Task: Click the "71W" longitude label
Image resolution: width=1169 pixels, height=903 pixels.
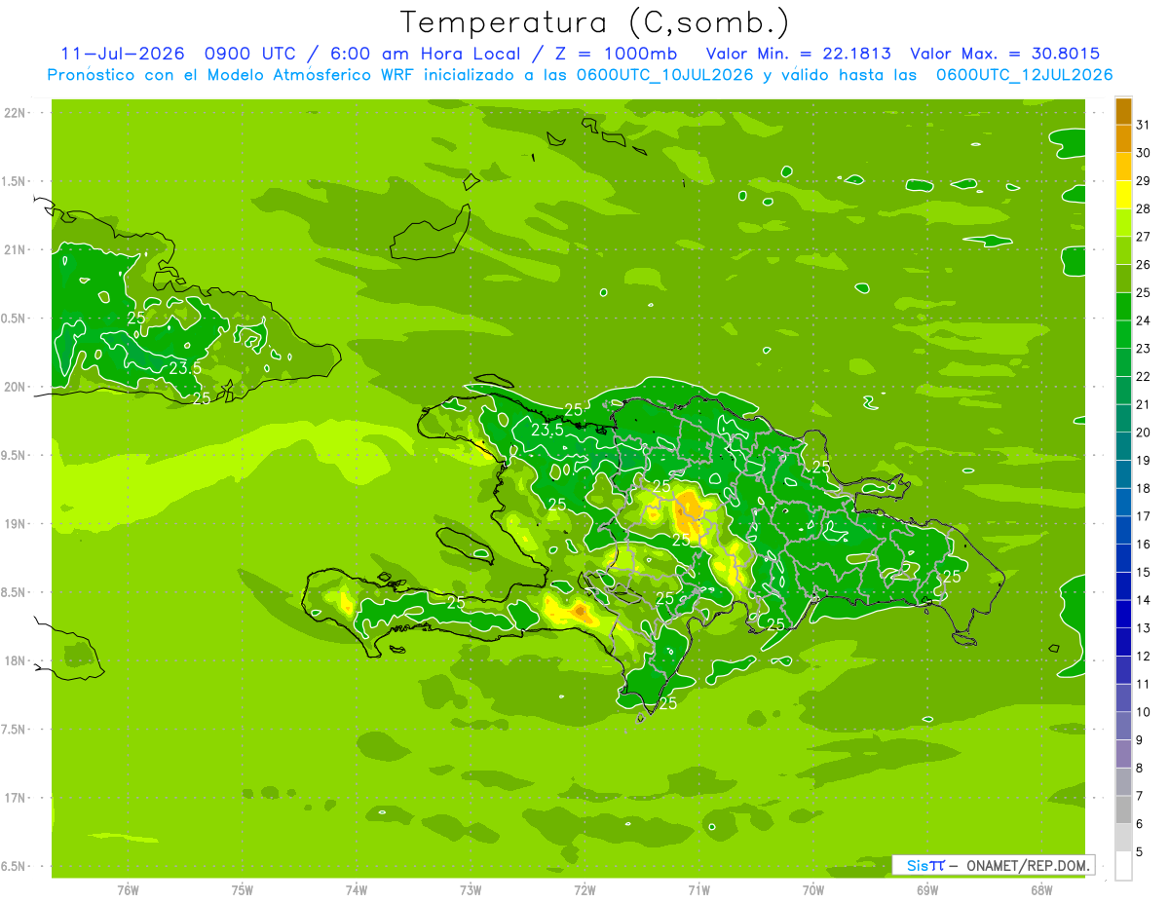Action: tap(698, 889)
